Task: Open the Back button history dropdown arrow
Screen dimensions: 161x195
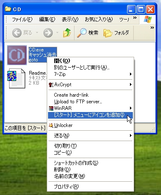Action: (x=37, y=33)
